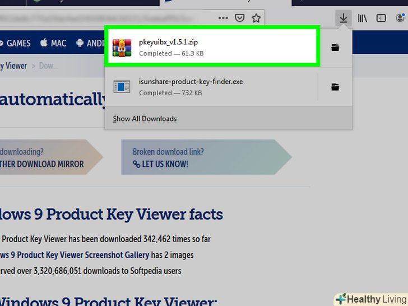Open containing folder for pkeyuibx_v1.5.1.zip

pos(335,48)
